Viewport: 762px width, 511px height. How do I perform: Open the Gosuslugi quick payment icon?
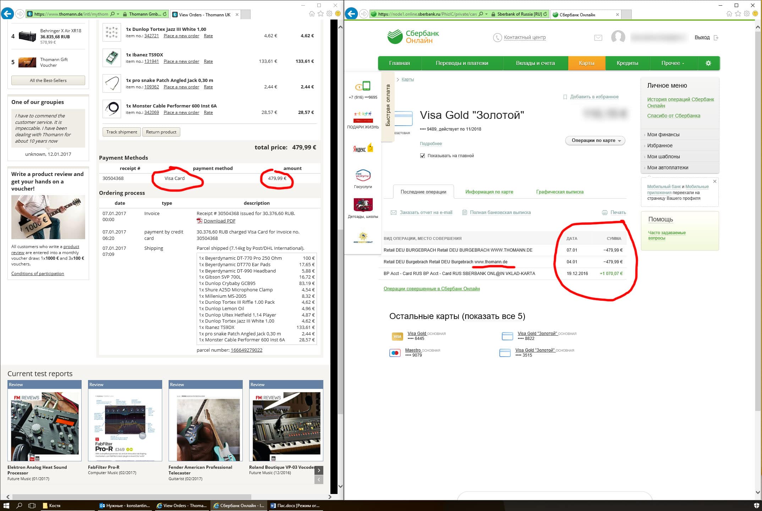pyautogui.click(x=363, y=175)
